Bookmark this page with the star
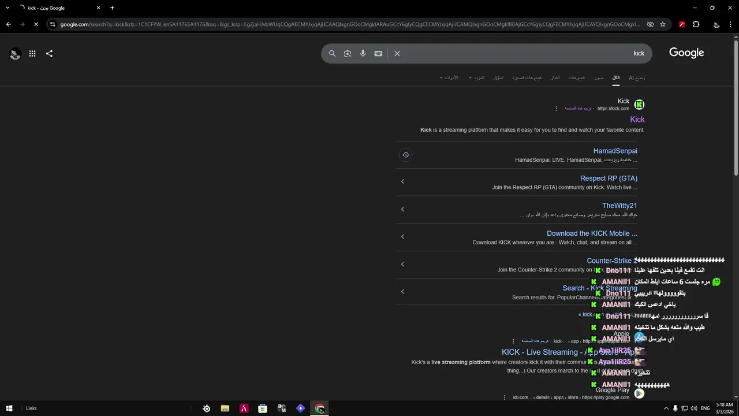This screenshot has height=416, width=739. (x=663, y=24)
